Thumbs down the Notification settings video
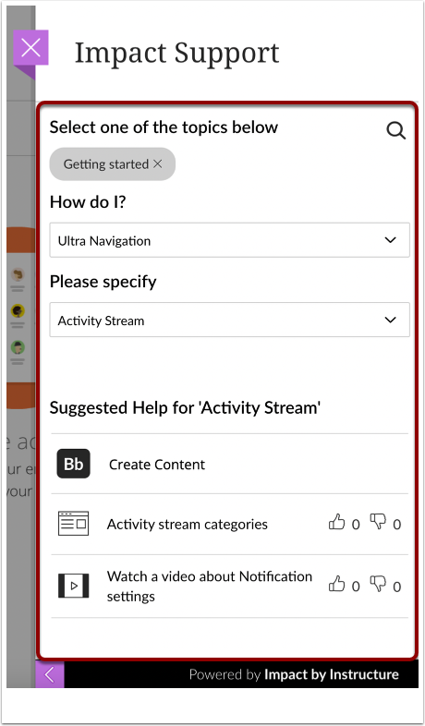425x726 pixels. point(378,585)
